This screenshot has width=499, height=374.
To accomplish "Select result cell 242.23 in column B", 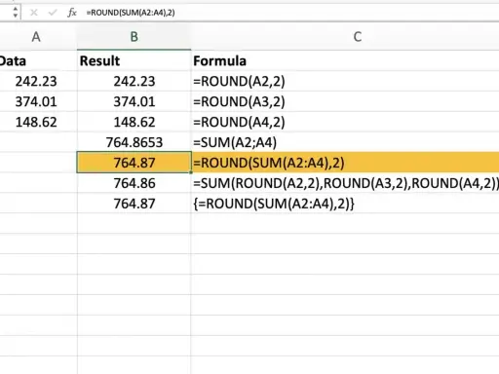I will (134, 81).
